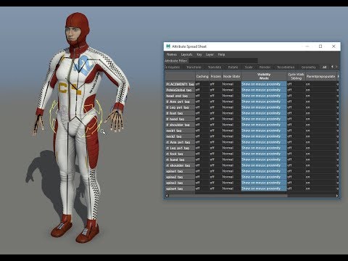
Task: Click the Parentprepopulate cell for rt_Leg_pv1_tag
Action: click(320, 148)
